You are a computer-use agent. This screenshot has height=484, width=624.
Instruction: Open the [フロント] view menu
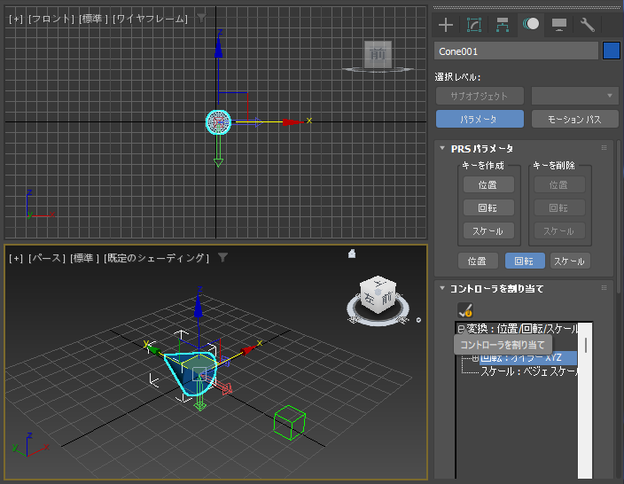coord(51,19)
